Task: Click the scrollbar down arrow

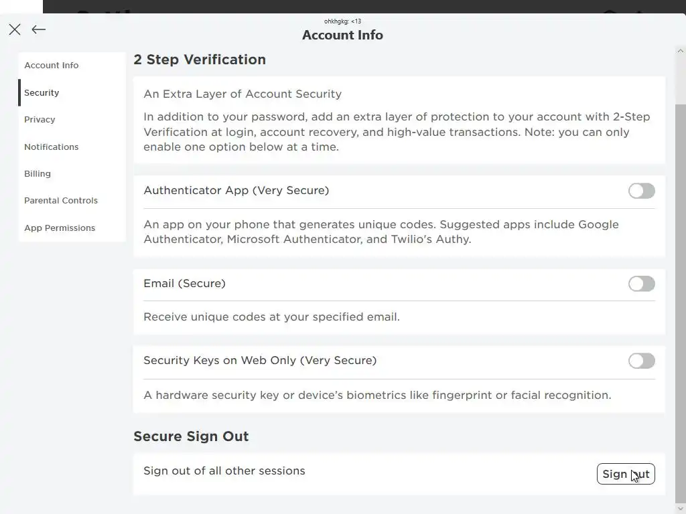Action: coord(681,508)
